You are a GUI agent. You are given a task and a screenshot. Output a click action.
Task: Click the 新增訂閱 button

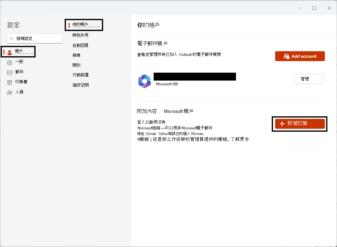click(x=300, y=123)
